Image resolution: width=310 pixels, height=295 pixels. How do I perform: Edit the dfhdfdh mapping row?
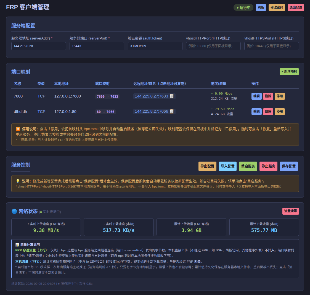tap(256, 111)
